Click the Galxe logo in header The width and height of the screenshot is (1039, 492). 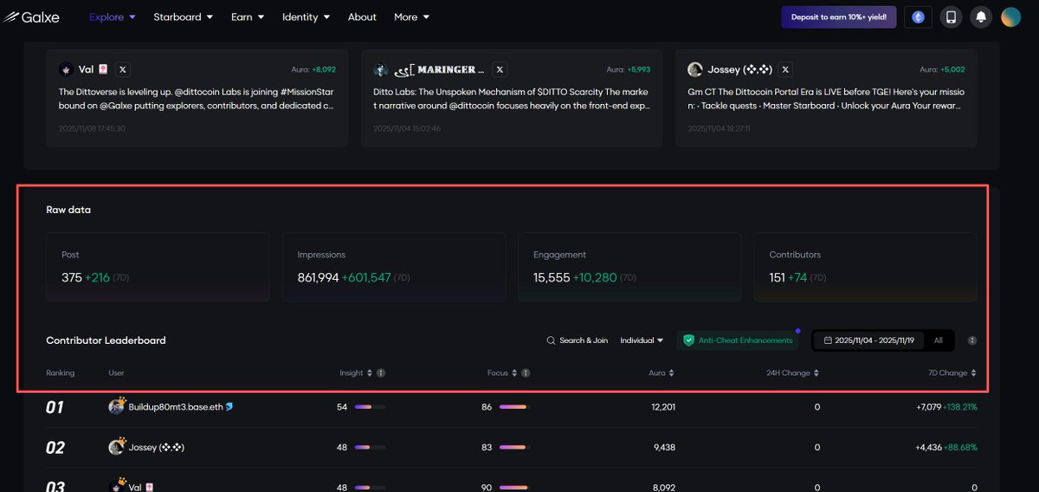click(31, 16)
